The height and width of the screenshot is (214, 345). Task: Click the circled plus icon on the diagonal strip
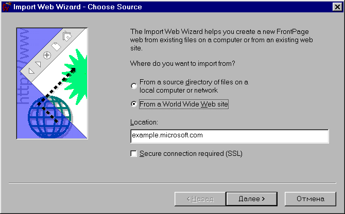coord(47,55)
